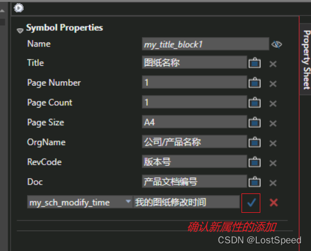Open clipboard icon next to Title field
The width and height of the screenshot is (311, 251).
(254, 63)
